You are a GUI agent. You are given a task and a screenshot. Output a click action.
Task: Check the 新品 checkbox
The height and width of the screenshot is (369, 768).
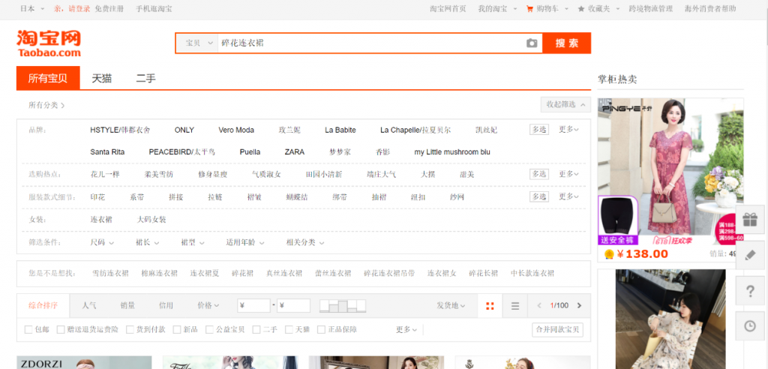tap(177, 330)
